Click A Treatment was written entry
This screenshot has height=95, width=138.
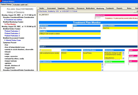click(13, 20)
